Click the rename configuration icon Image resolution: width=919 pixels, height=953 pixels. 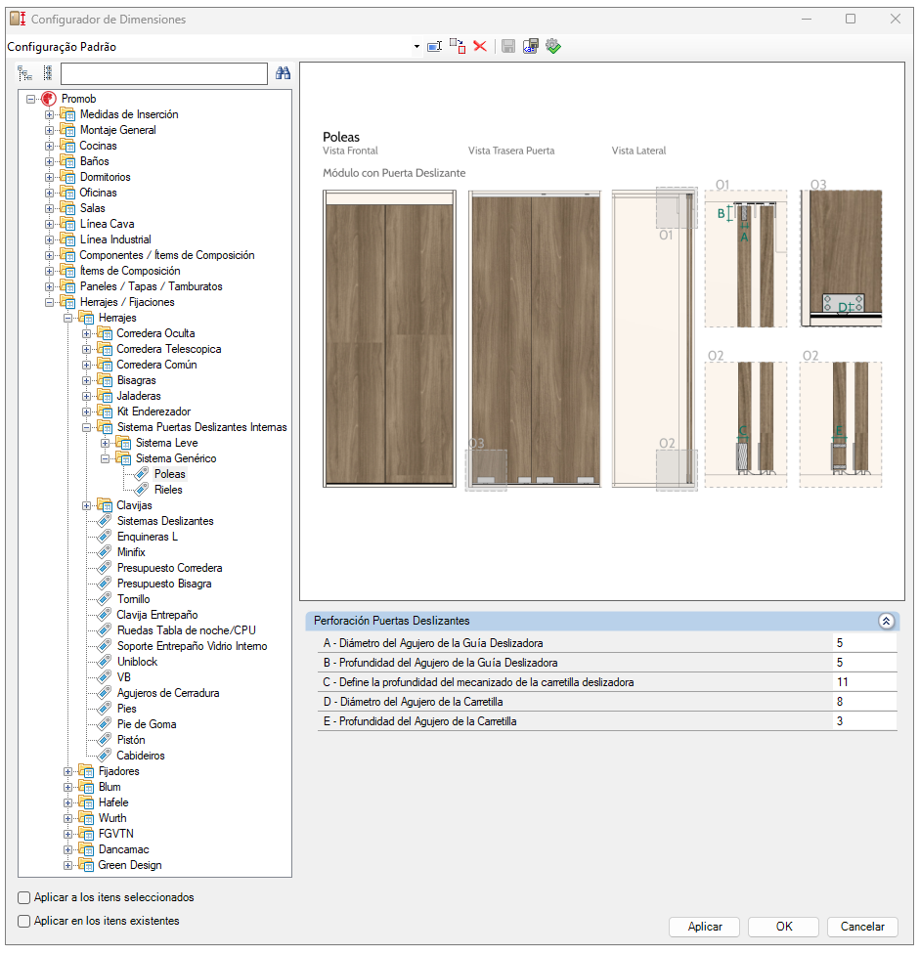pos(435,47)
